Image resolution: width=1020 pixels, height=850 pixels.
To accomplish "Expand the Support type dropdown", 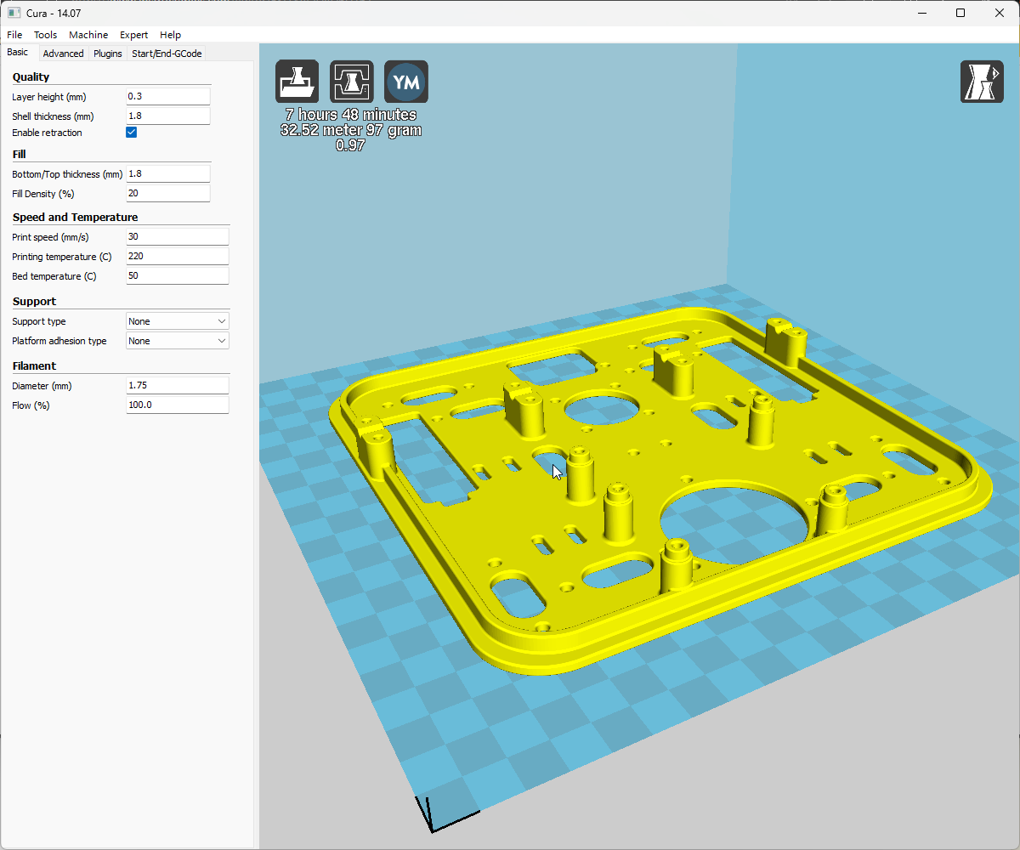I will (x=178, y=321).
